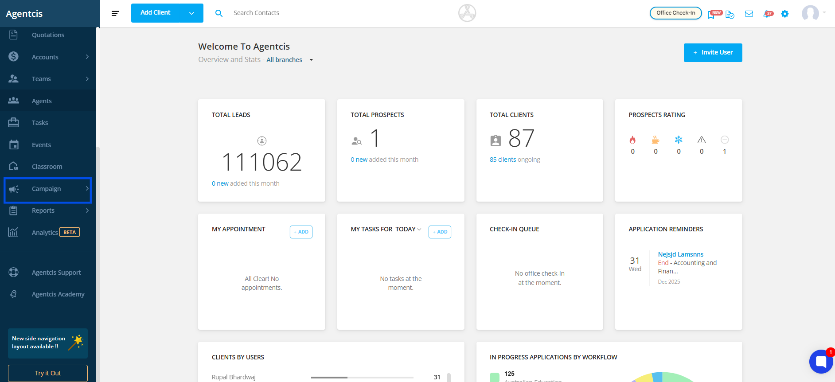This screenshot has height=382, width=835.
Task: Click the cold snowflake rating icon
Action: [x=679, y=140]
